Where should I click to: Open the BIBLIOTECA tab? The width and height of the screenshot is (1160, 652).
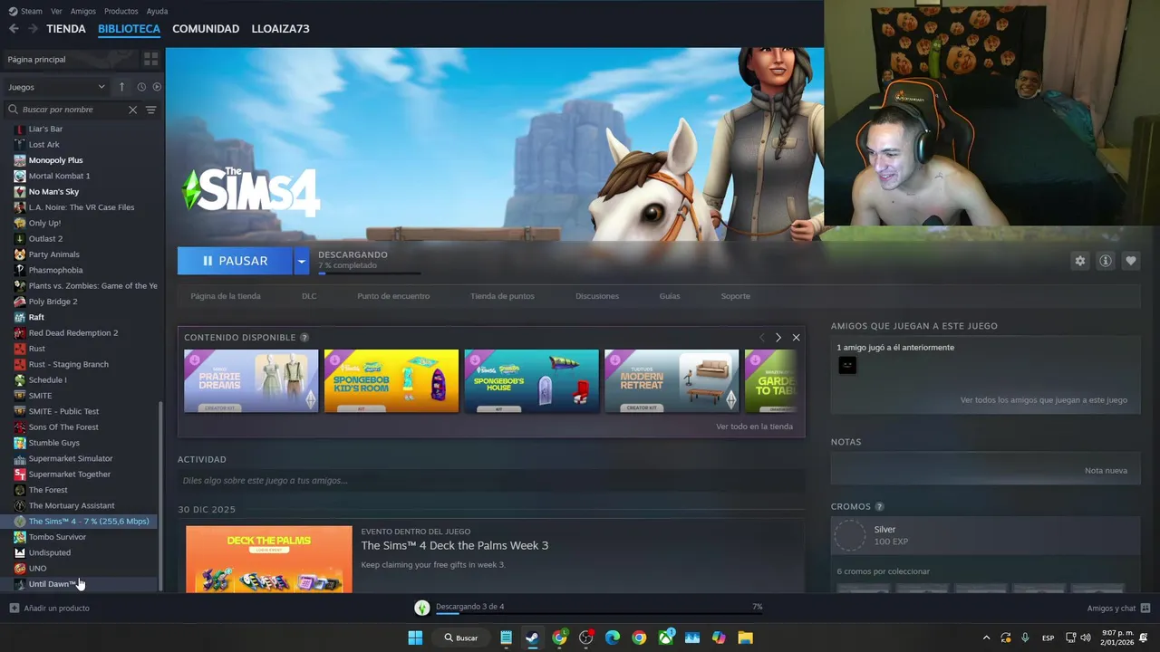click(x=129, y=29)
